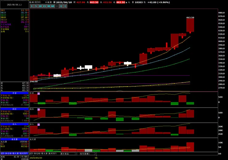The height and width of the screenshot is (160, 228).
Task: Click the +42.00 (+9.96%) change in header
Action: coord(159,2)
